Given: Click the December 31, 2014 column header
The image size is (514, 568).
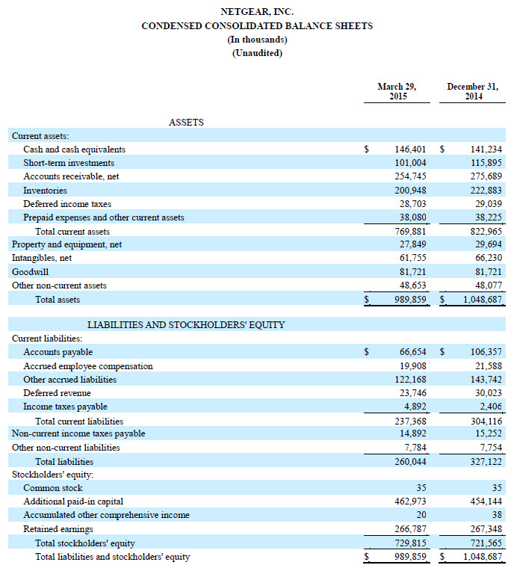Looking at the screenshot, I should (x=471, y=91).
